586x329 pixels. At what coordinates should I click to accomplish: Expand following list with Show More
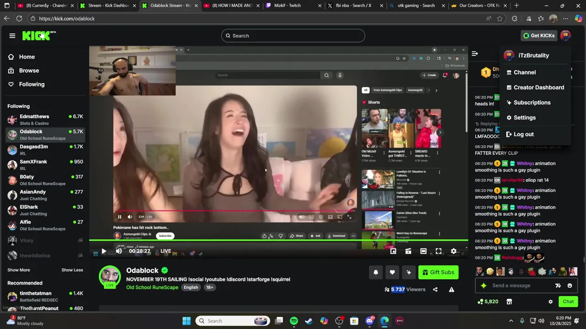[x=19, y=270]
